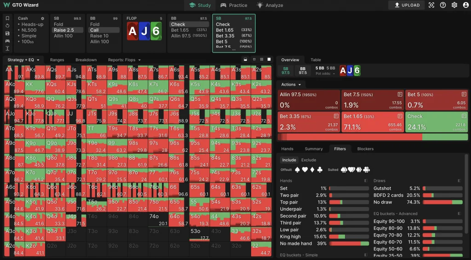471x260 pixels.
Task: Switch to the Blockers tab
Action: point(365,149)
